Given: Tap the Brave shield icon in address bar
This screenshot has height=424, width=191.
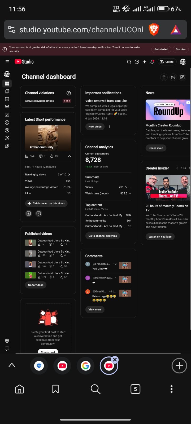Looking at the screenshot, I should (154, 29).
